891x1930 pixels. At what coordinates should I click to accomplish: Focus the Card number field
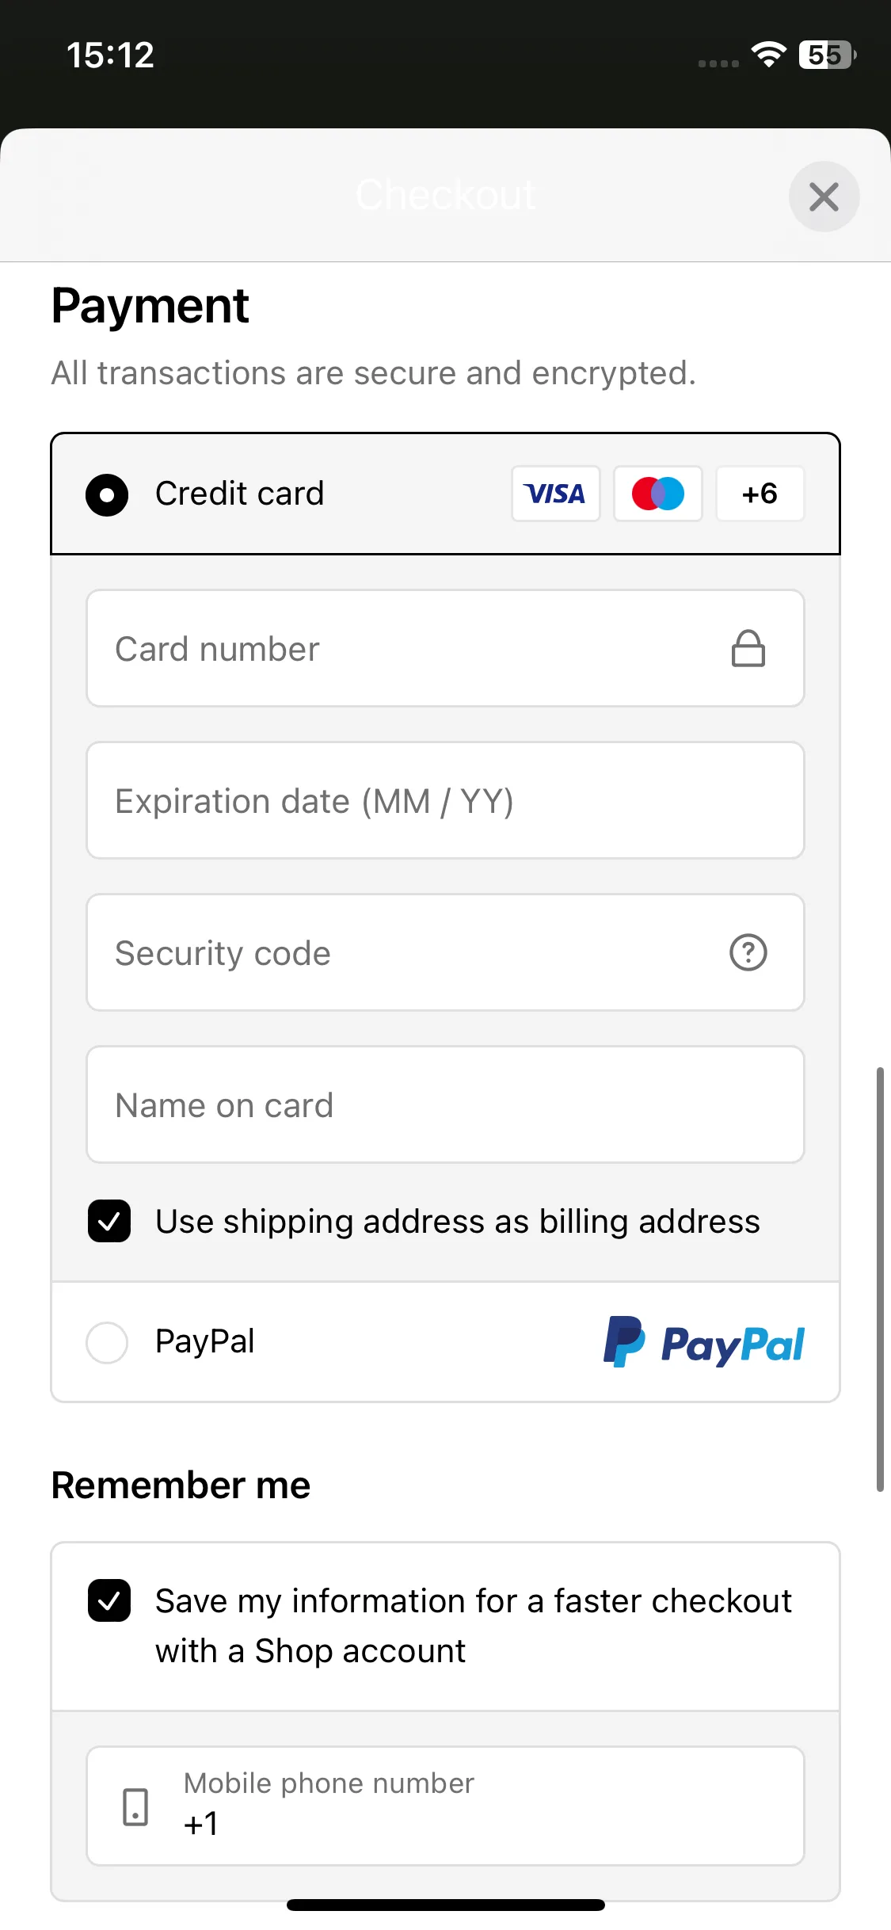pos(445,648)
